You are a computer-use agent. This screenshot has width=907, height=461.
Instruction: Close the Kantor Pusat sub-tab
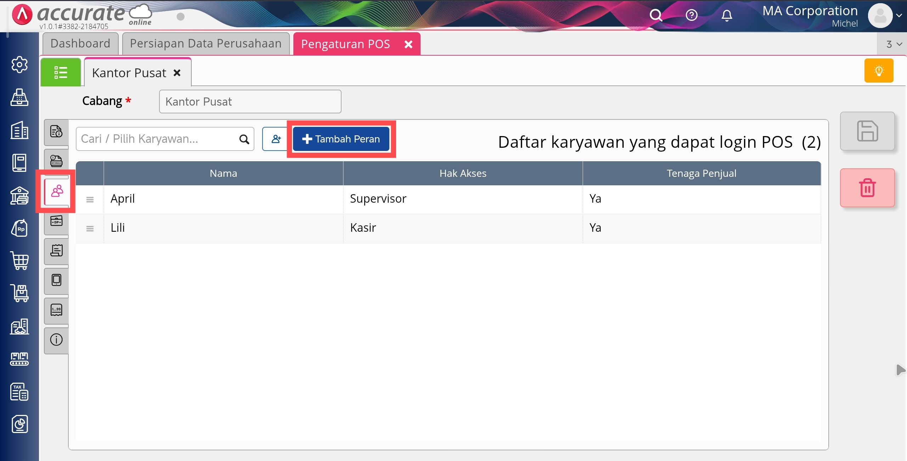coord(177,73)
